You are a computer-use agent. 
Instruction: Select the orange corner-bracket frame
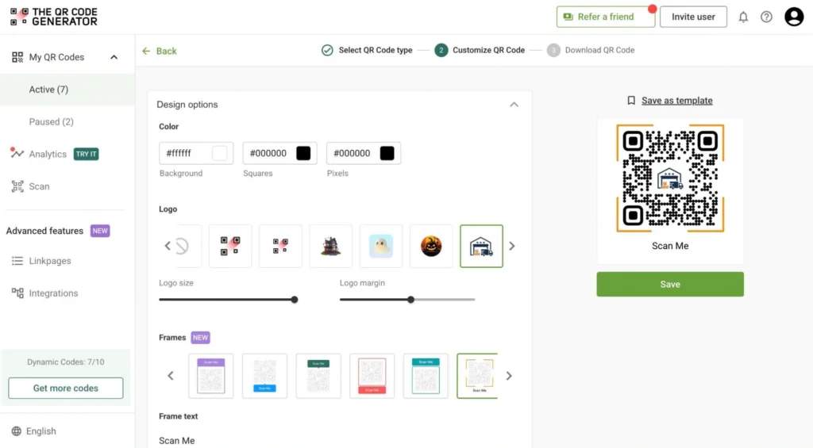coord(477,376)
